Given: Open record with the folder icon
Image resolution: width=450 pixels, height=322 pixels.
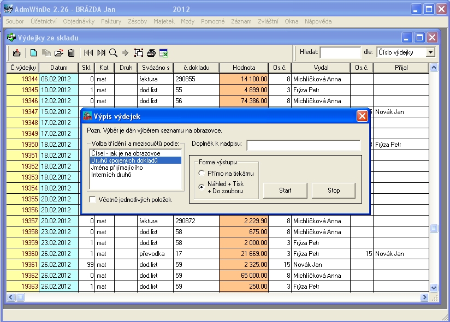Looking at the screenshot, I should (x=59, y=53).
